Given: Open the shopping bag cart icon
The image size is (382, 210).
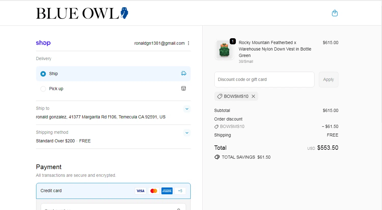Looking at the screenshot, I should point(335,13).
